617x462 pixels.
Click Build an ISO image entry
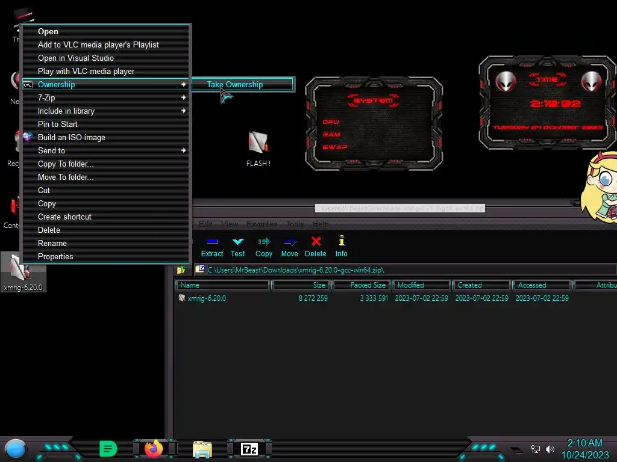coord(106,138)
